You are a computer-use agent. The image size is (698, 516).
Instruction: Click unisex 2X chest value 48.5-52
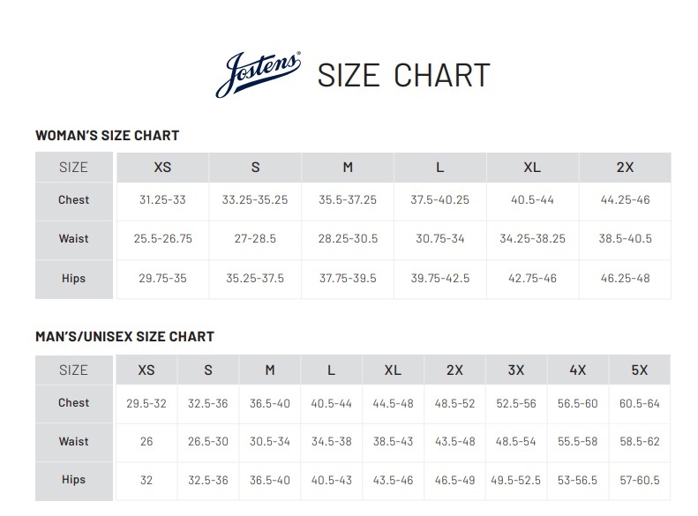click(x=454, y=403)
